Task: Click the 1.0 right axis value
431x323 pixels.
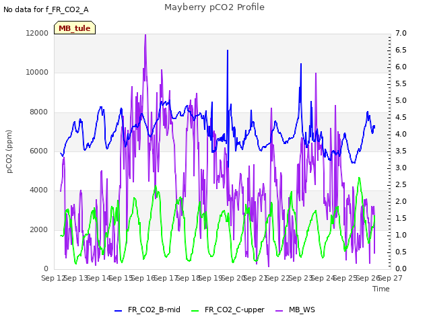Action: click(x=401, y=235)
